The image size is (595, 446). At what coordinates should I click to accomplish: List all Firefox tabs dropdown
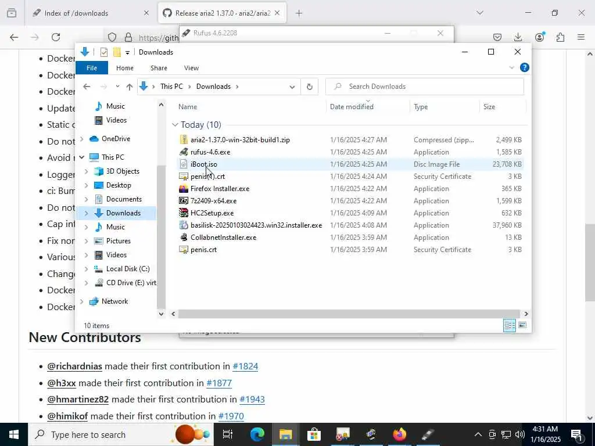(x=480, y=13)
